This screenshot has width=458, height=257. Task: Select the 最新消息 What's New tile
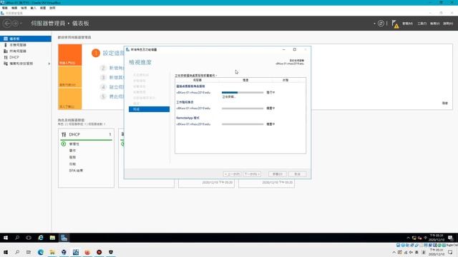tap(70, 77)
